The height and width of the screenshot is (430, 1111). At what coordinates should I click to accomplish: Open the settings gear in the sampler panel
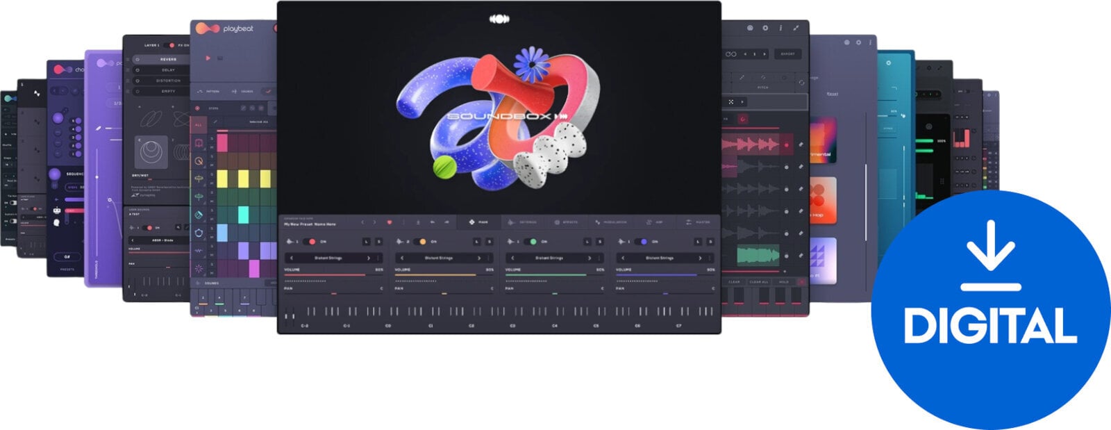pyautogui.click(x=765, y=28)
